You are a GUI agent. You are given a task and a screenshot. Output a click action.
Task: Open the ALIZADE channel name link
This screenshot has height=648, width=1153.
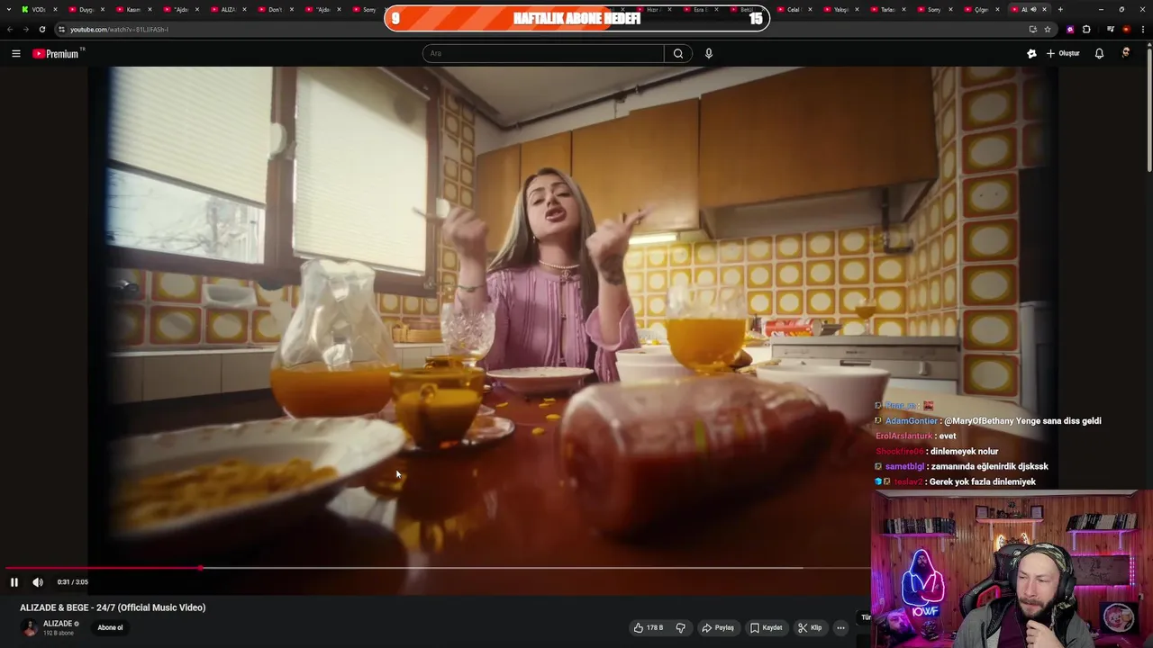[x=58, y=624]
